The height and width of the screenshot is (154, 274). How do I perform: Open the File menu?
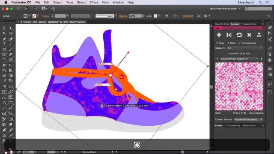tap(38, 2)
